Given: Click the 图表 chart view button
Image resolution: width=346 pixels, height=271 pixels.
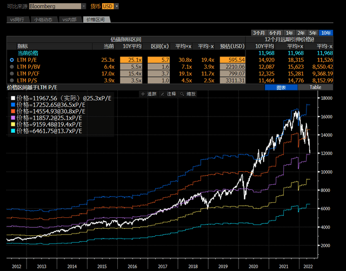Looking at the screenshot, I should tap(281, 87).
